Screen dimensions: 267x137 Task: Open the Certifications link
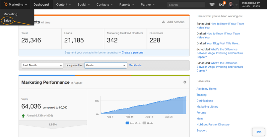coord(205,101)
